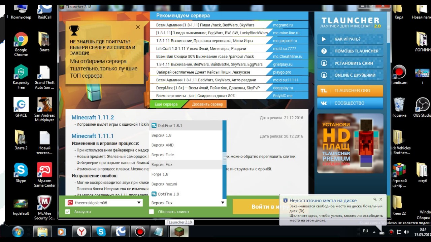This screenshot has width=431, height=242.
Task: Click Добавить сервер tab
Action: [207, 104]
